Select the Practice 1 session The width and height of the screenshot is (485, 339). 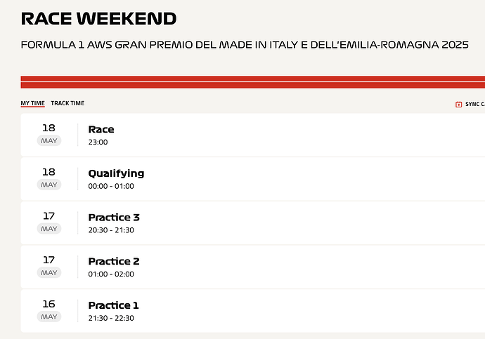253,311
